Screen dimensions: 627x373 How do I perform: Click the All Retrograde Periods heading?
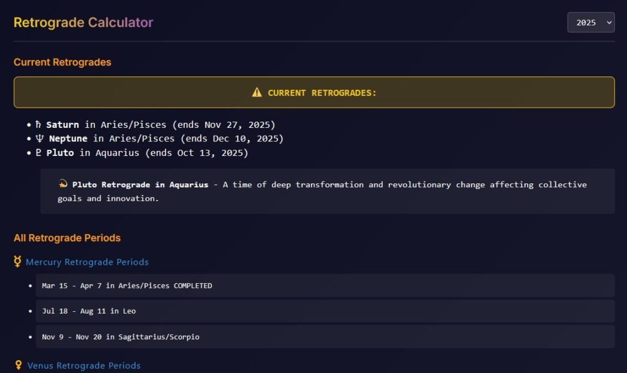pyautogui.click(x=67, y=238)
